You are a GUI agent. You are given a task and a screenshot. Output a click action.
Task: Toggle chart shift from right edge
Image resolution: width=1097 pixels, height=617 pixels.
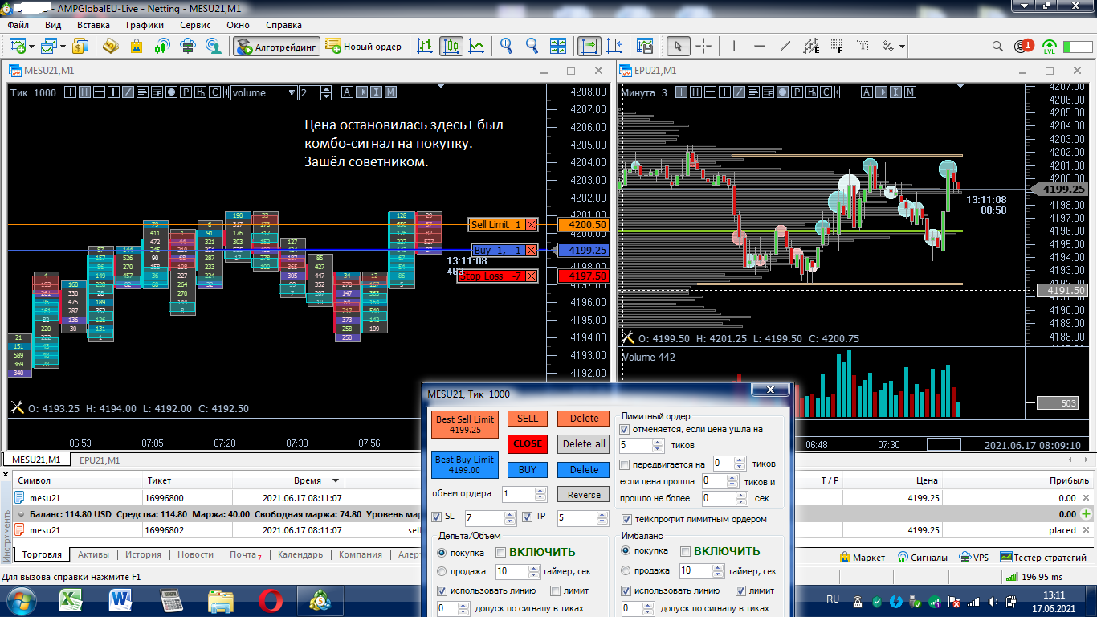click(615, 46)
